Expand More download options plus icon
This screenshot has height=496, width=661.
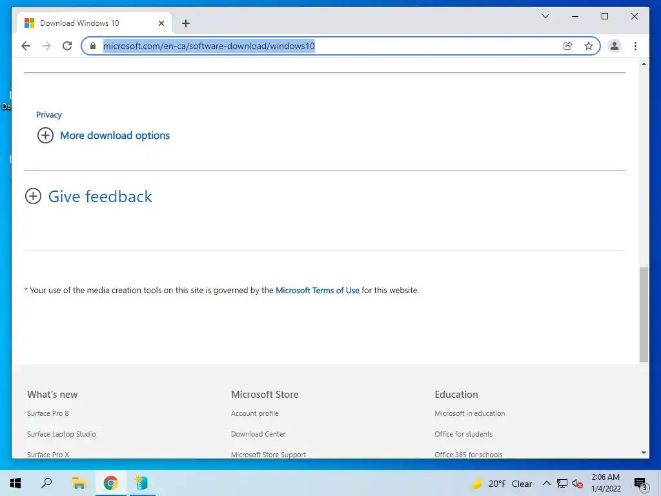coord(46,136)
